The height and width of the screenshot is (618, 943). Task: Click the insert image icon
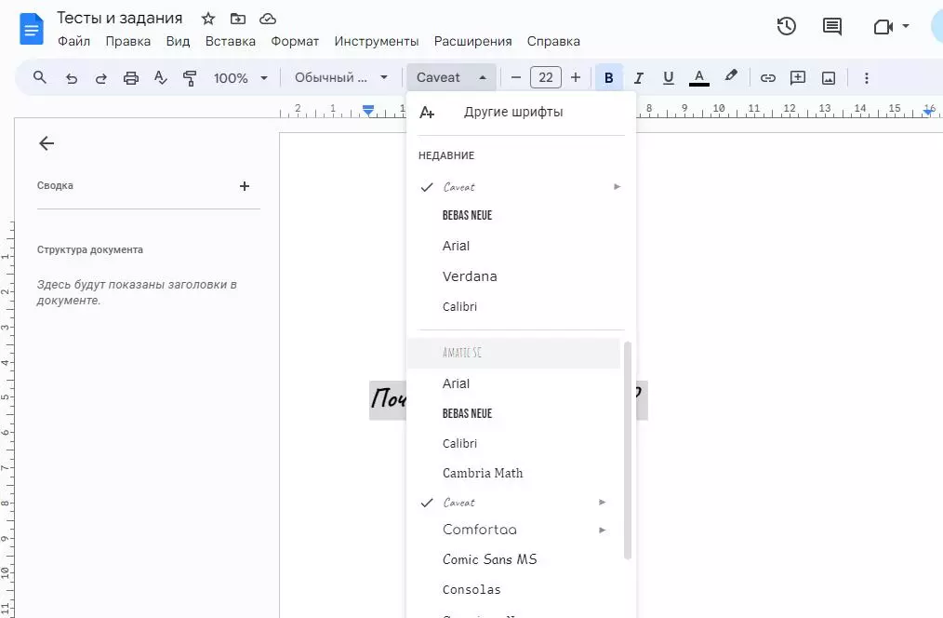coord(828,78)
